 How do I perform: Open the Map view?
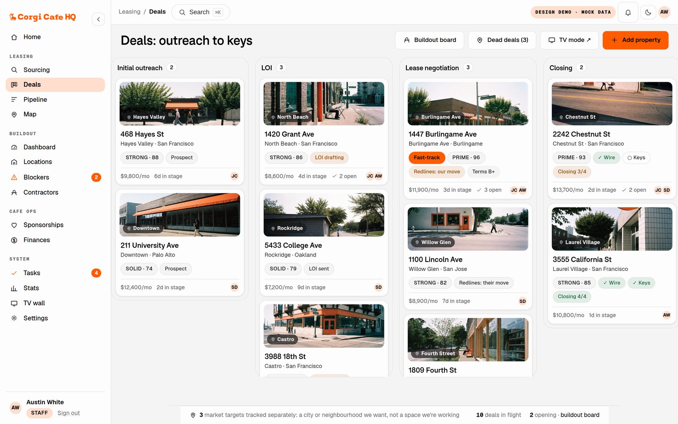click(55, 114)
